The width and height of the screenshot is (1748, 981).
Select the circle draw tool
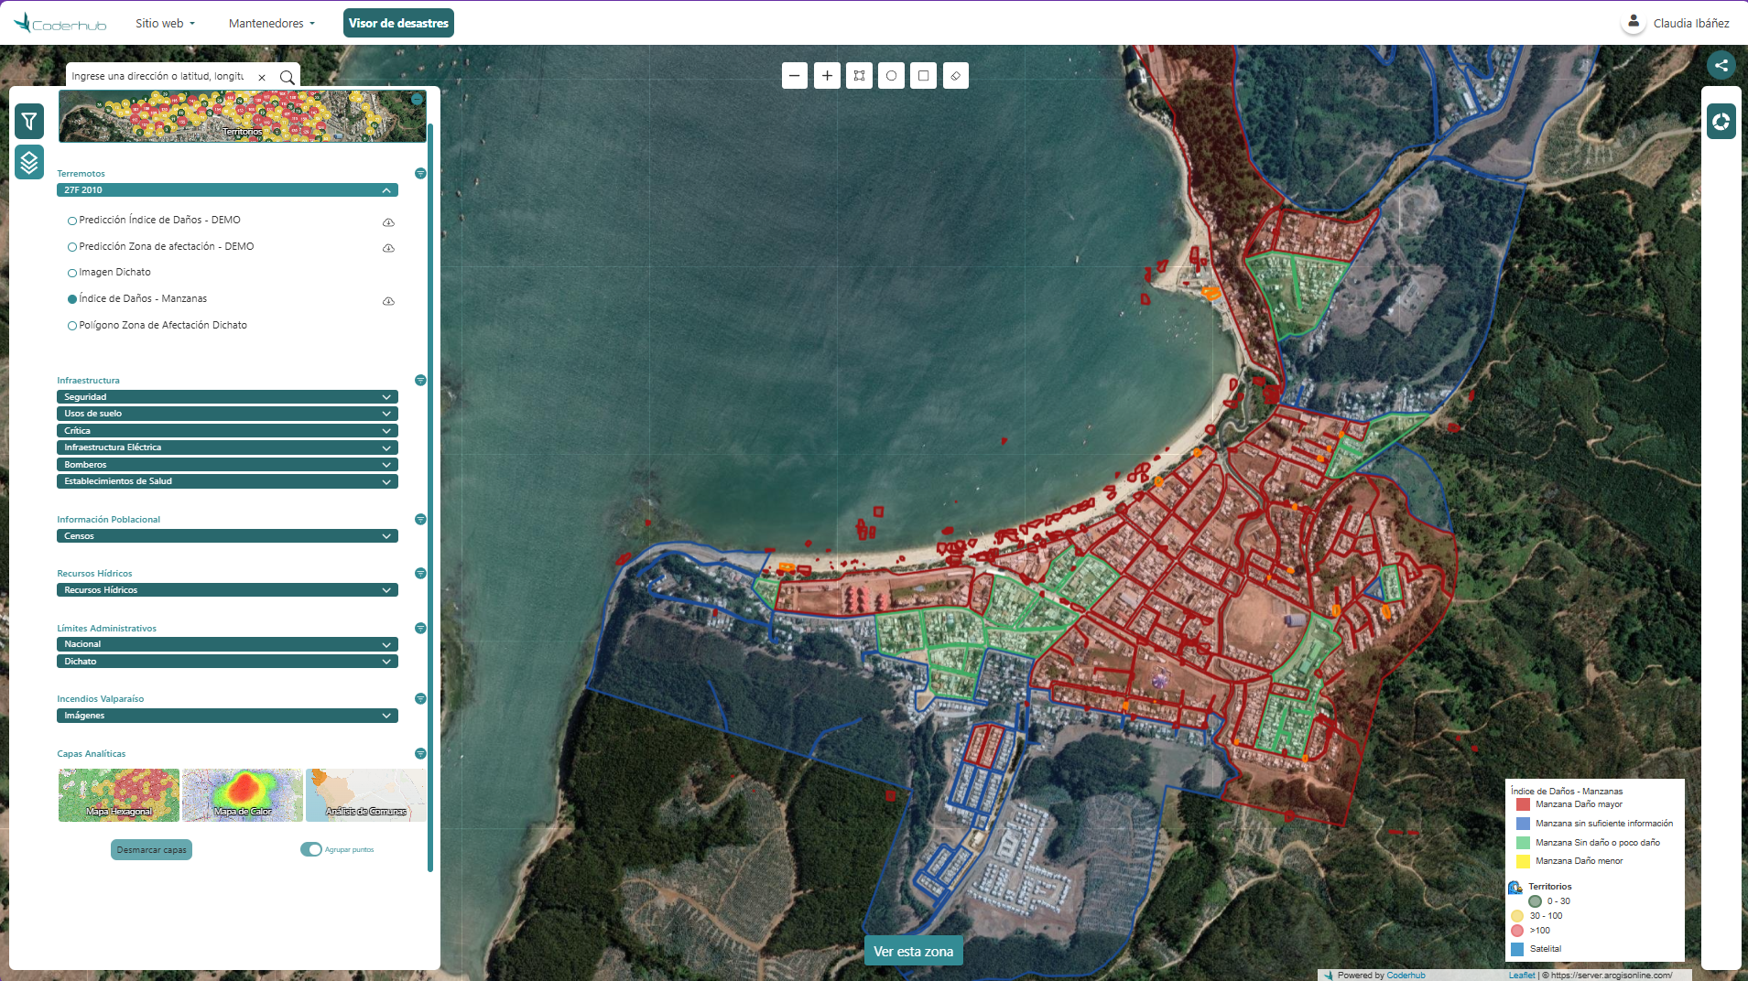click(891, 76)
